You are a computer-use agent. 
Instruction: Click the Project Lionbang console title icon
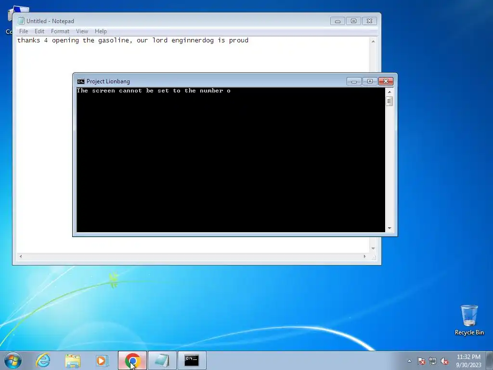coord(81,81)
